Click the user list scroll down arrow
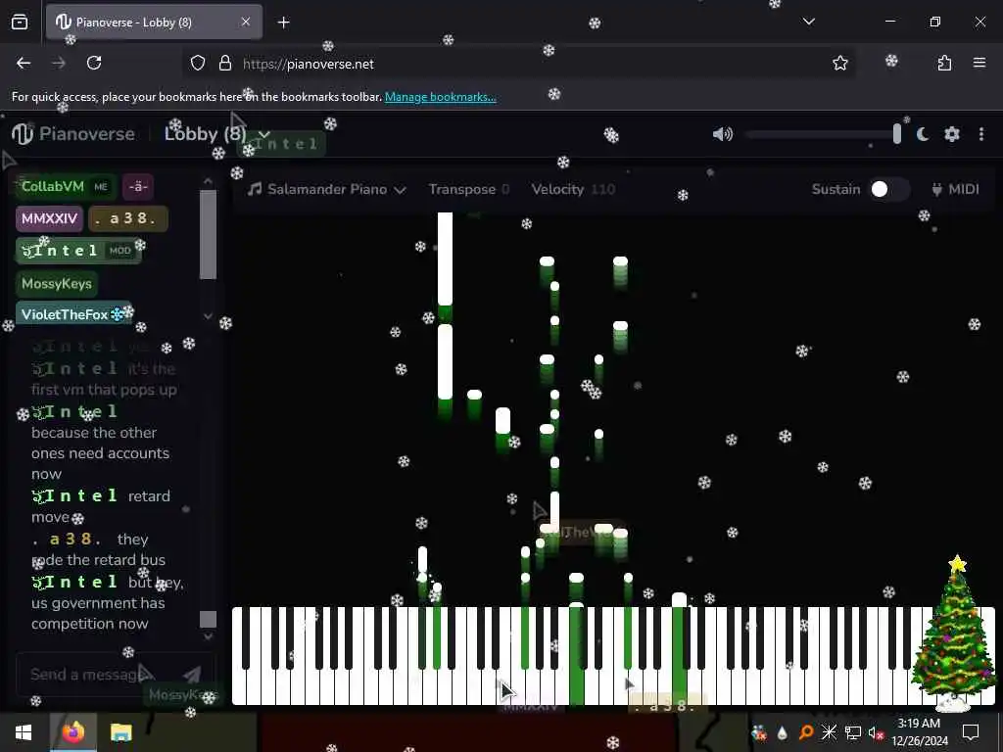This screenshot has height=752, width=1003. pyautogui.click(x=208, y=316)
